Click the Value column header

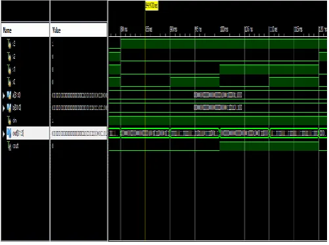click(79, 30)
